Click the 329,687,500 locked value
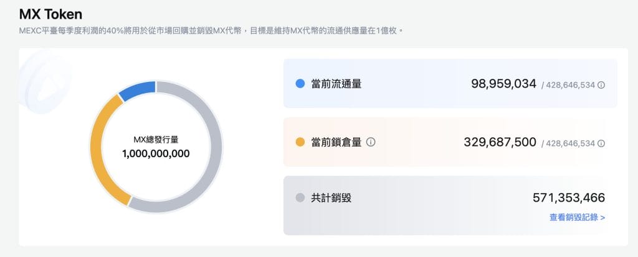The height and width of the screenshot is (257, 638). (x=500, y=142)
